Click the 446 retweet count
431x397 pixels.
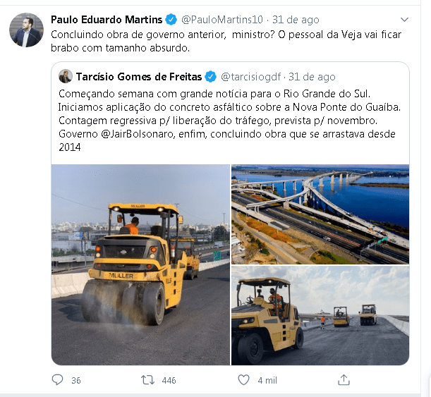pos(169,380)
